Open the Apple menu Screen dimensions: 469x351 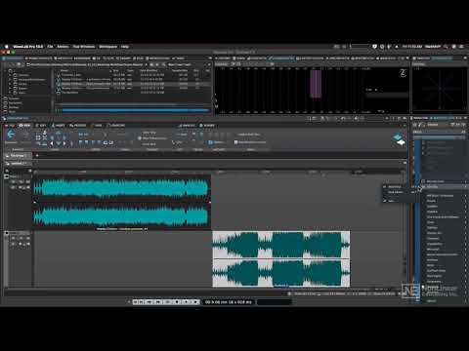click(x=6, y=47)
